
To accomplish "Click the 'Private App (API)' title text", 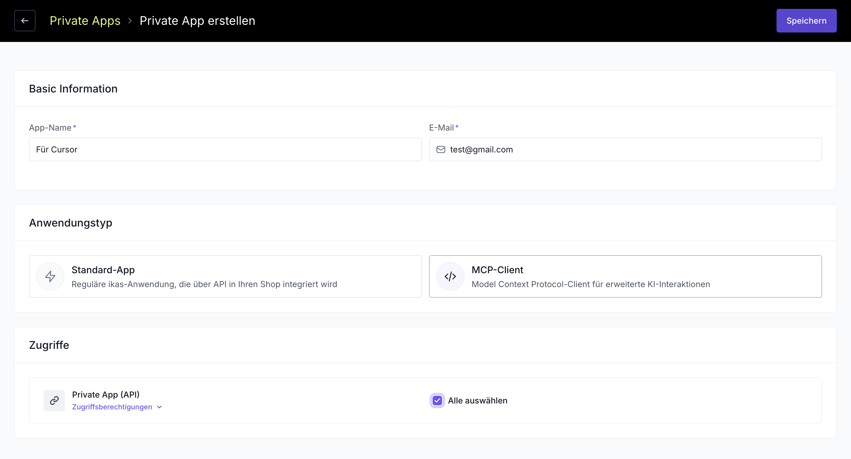I will click(106, 394).
